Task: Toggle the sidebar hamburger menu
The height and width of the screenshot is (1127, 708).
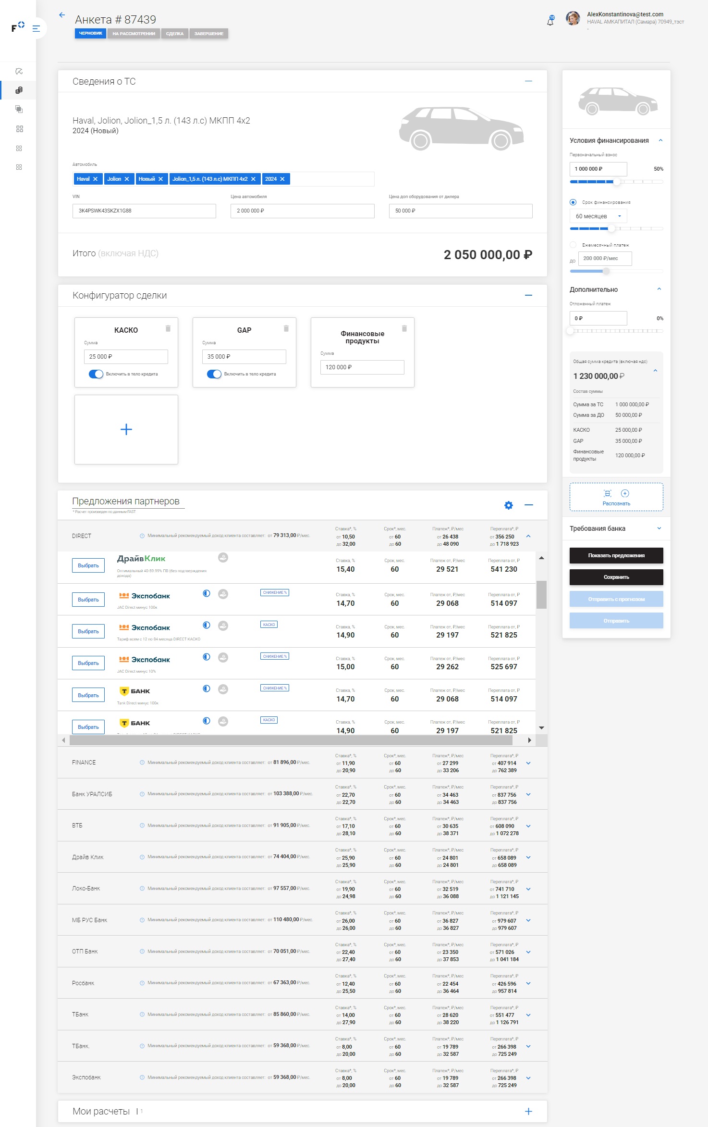Action: [x=36, y=28]
